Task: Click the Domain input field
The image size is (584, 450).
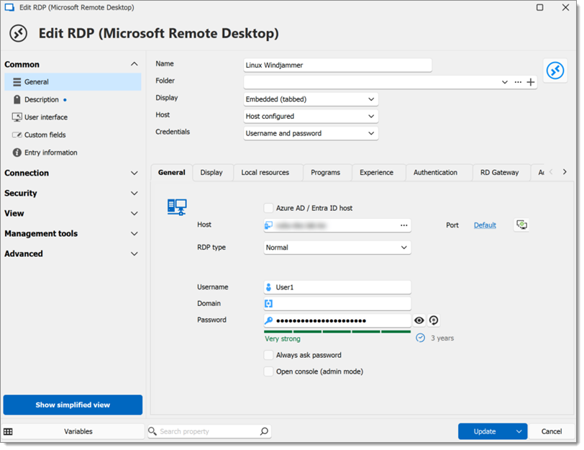Action: [x=337, y=303]
